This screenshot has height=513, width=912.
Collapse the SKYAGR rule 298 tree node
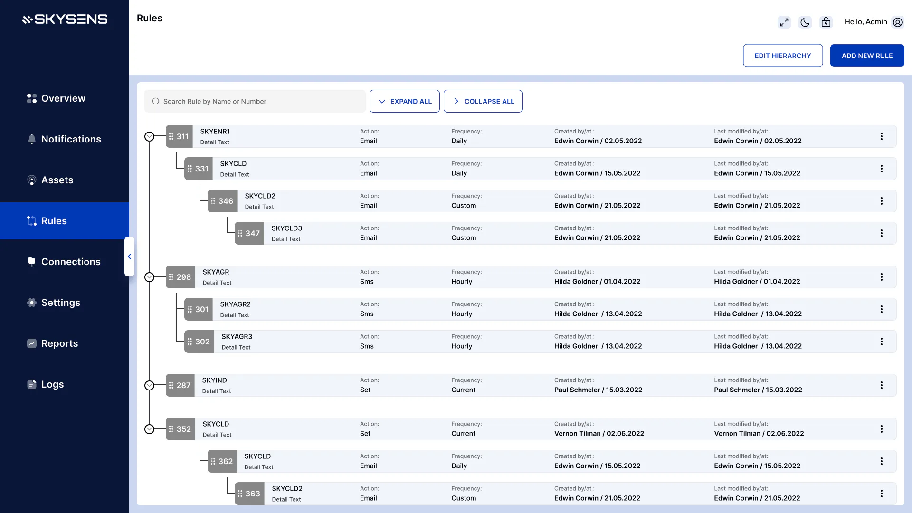point(149,277)
